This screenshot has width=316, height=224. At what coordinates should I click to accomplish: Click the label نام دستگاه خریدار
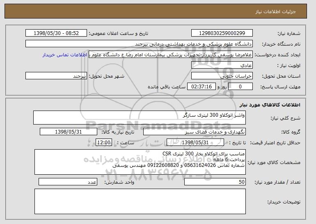pos(281,44)
